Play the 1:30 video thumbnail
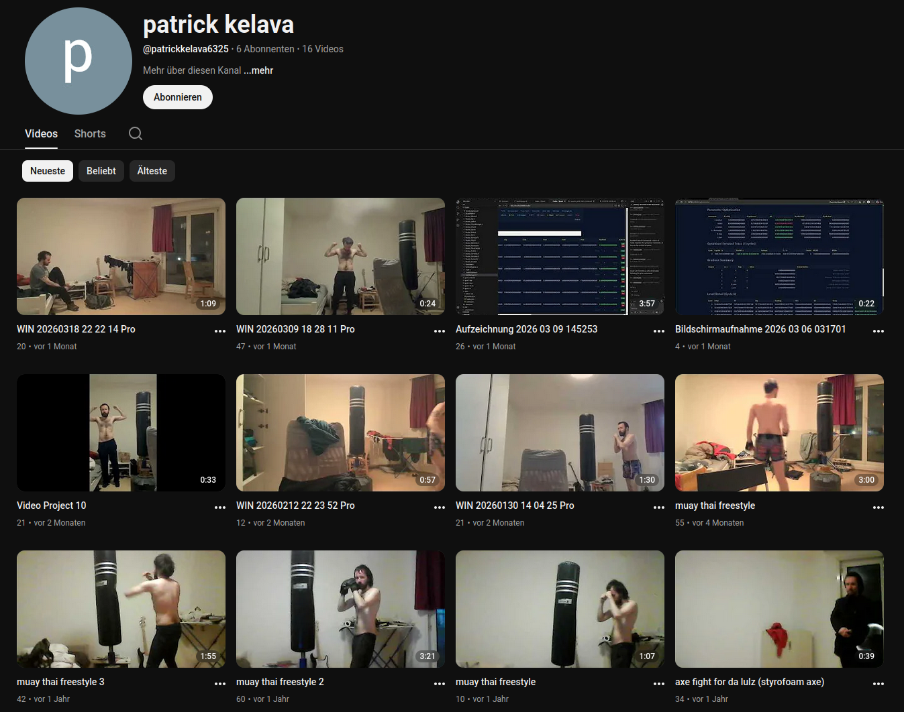Image resolution: width=904 pixels, height=712 pixels. [560, 432]
